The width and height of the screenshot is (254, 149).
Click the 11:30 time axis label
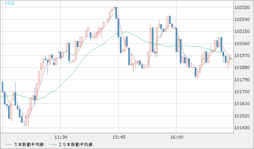tap(61, 137)
